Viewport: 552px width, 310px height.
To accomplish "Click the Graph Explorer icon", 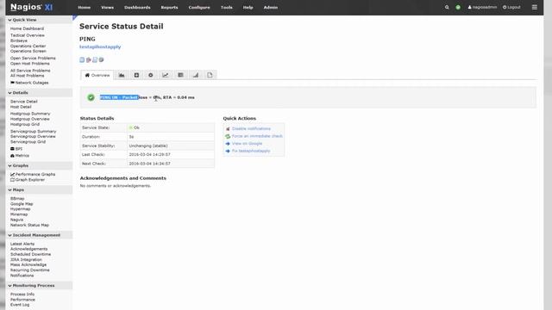I will pos(12,180).
